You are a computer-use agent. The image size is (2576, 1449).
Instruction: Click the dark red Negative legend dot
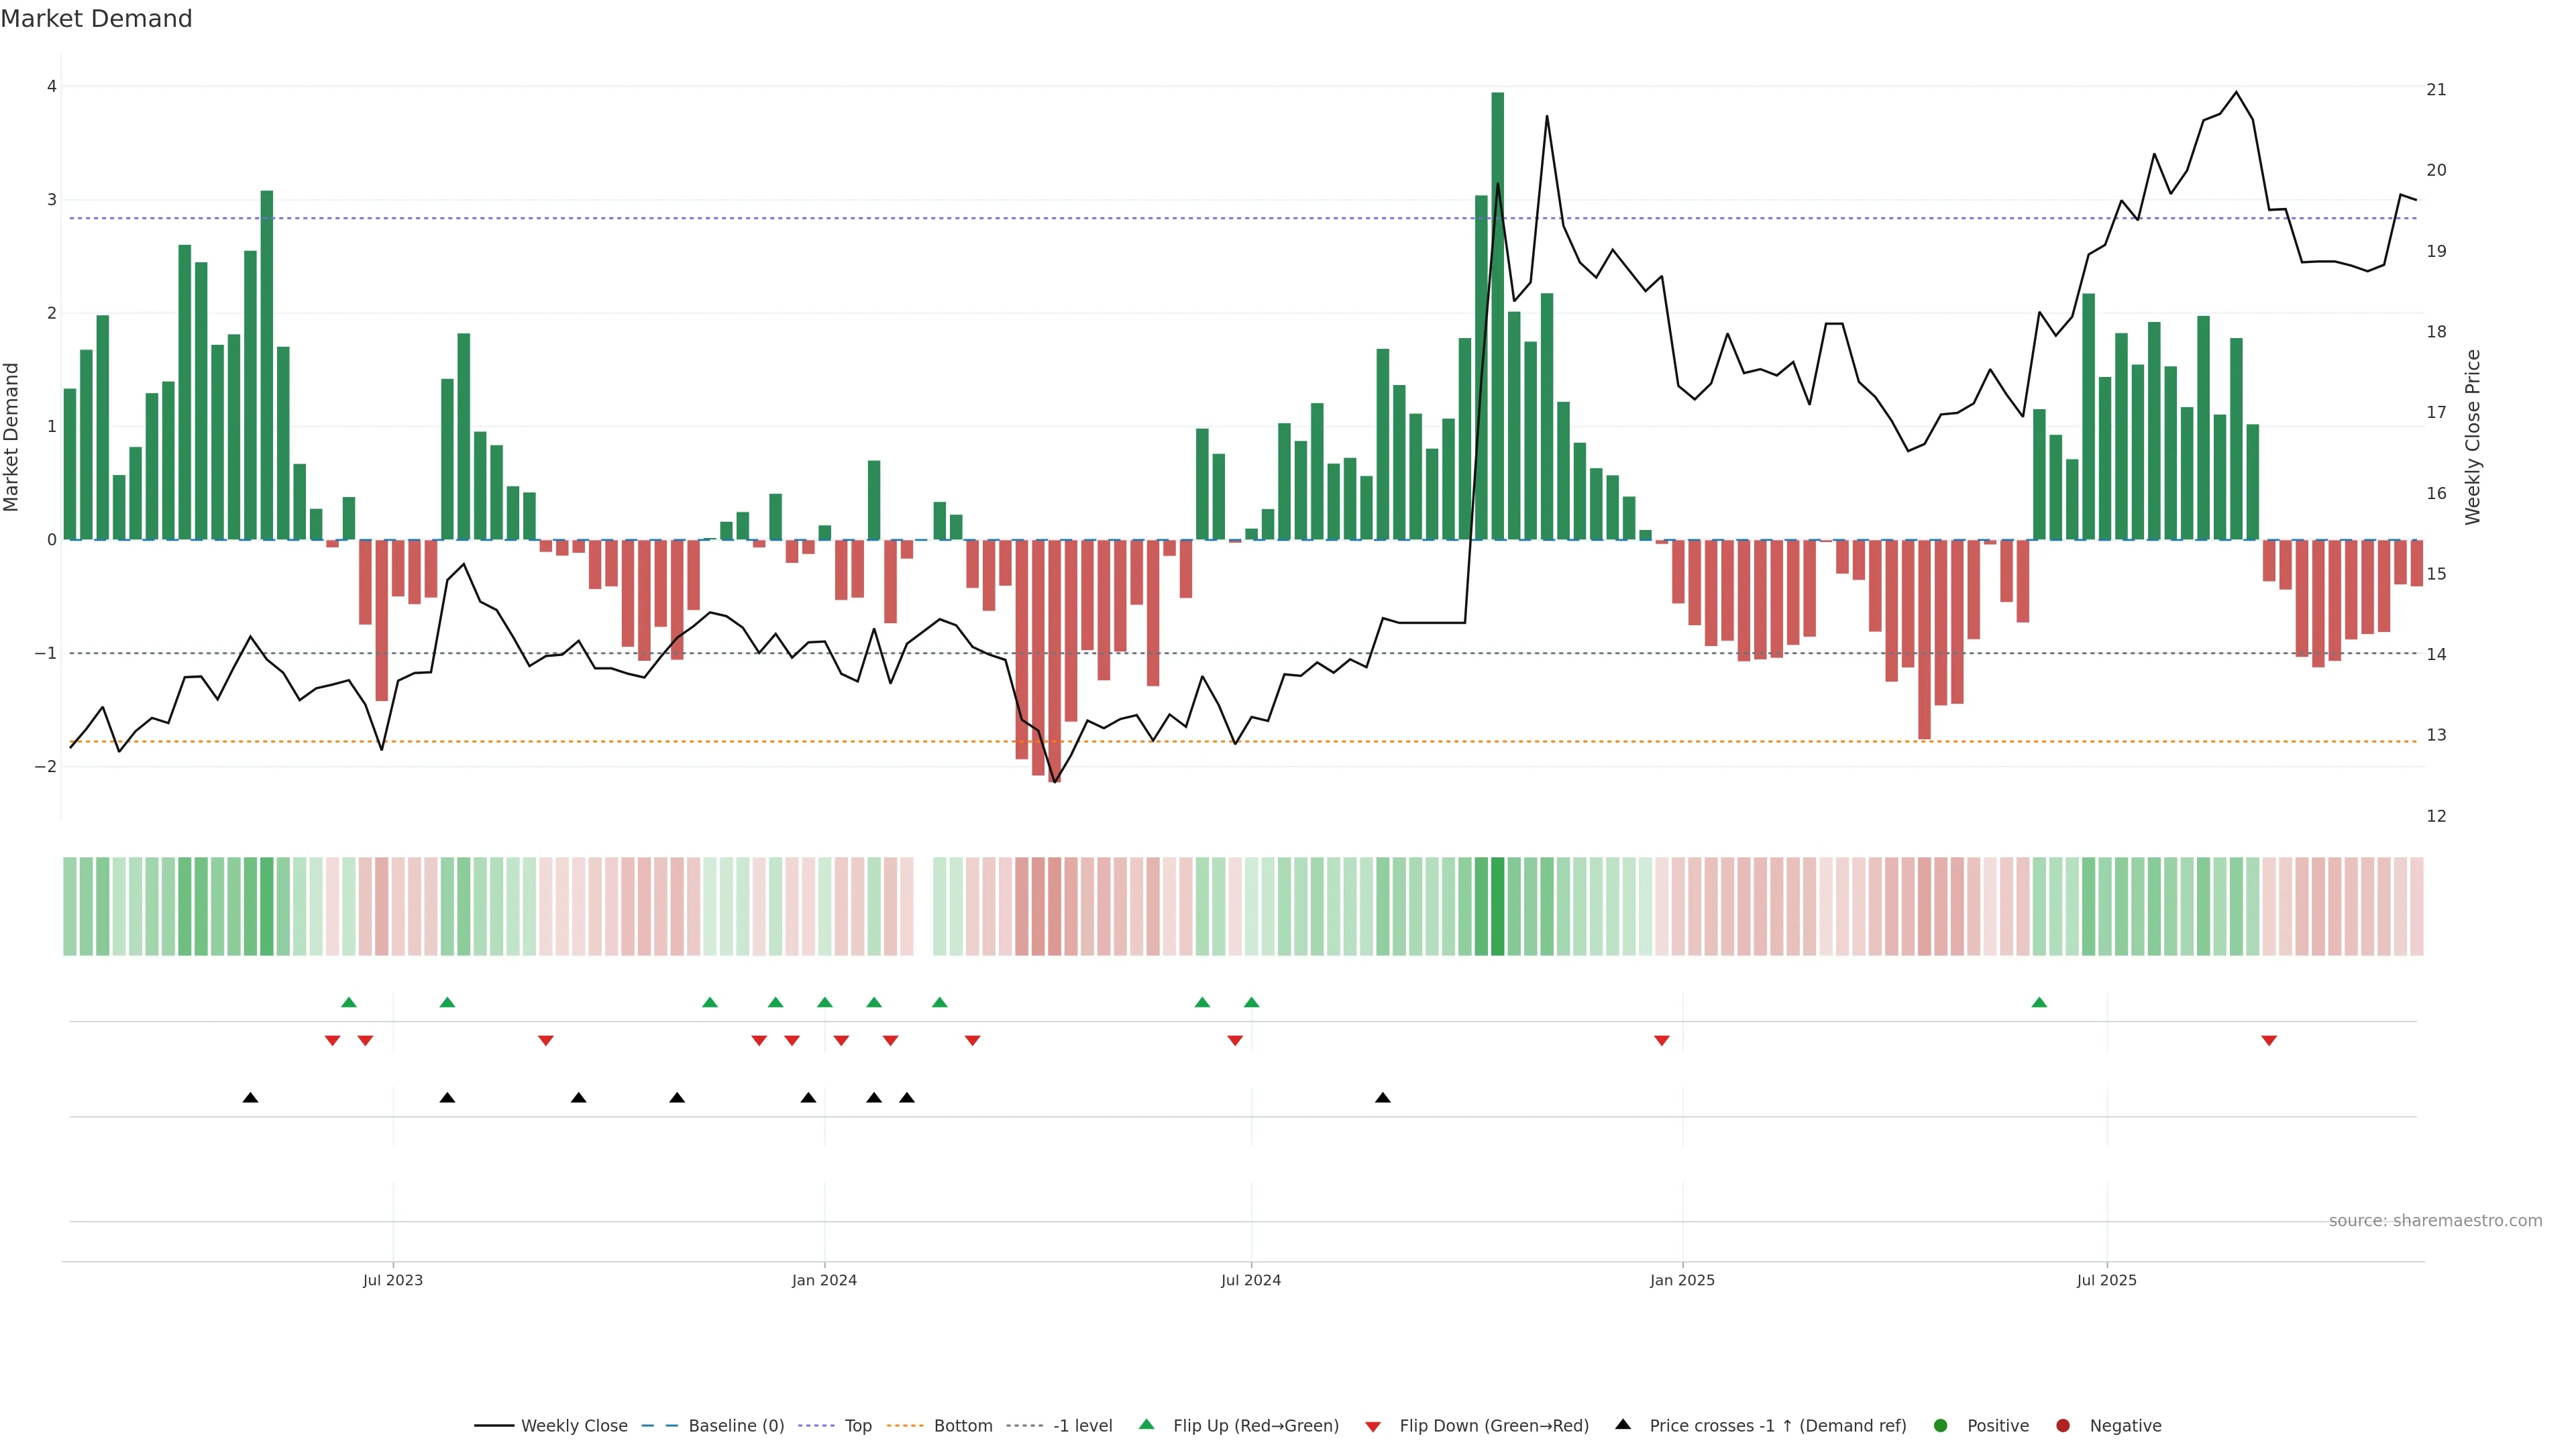click(x=2063, y=1426)
